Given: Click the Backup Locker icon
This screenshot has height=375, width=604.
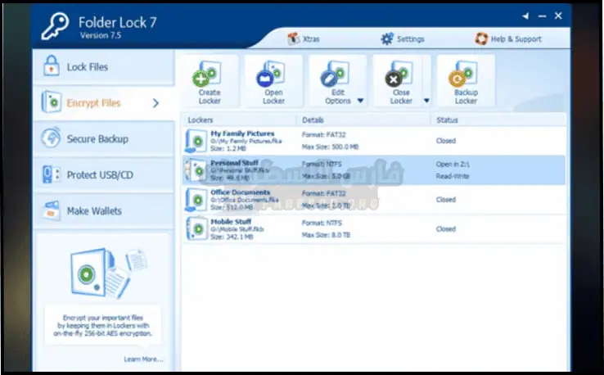Looking at the screenshot, I should [x=465, y=76].
